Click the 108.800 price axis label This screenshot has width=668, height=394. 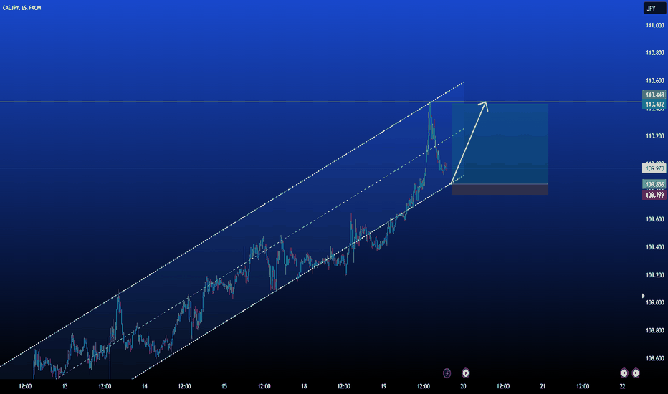(x=655, y=330)
